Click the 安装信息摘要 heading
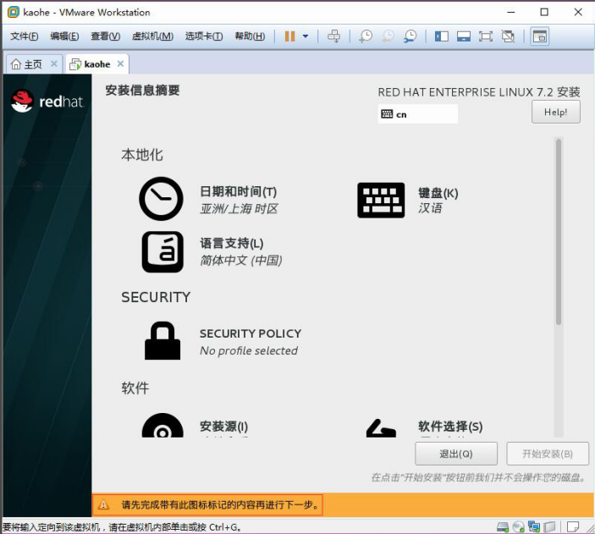The width and height of the screenshot is (595, 534). pos(142,91)
